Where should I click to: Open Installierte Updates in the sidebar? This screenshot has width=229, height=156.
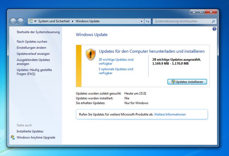point(30,131)
